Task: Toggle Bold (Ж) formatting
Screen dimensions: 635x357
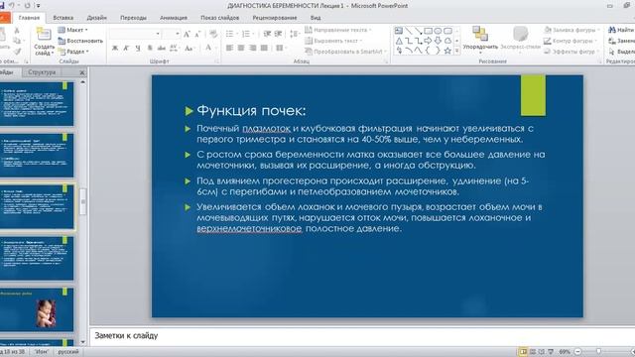Action: 115,49
